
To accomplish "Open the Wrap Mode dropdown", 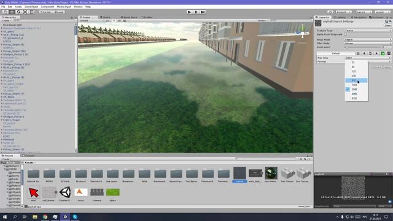I will (x=367, y=39).
